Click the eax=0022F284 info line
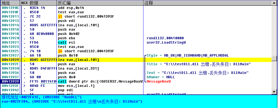 (72, 102)
